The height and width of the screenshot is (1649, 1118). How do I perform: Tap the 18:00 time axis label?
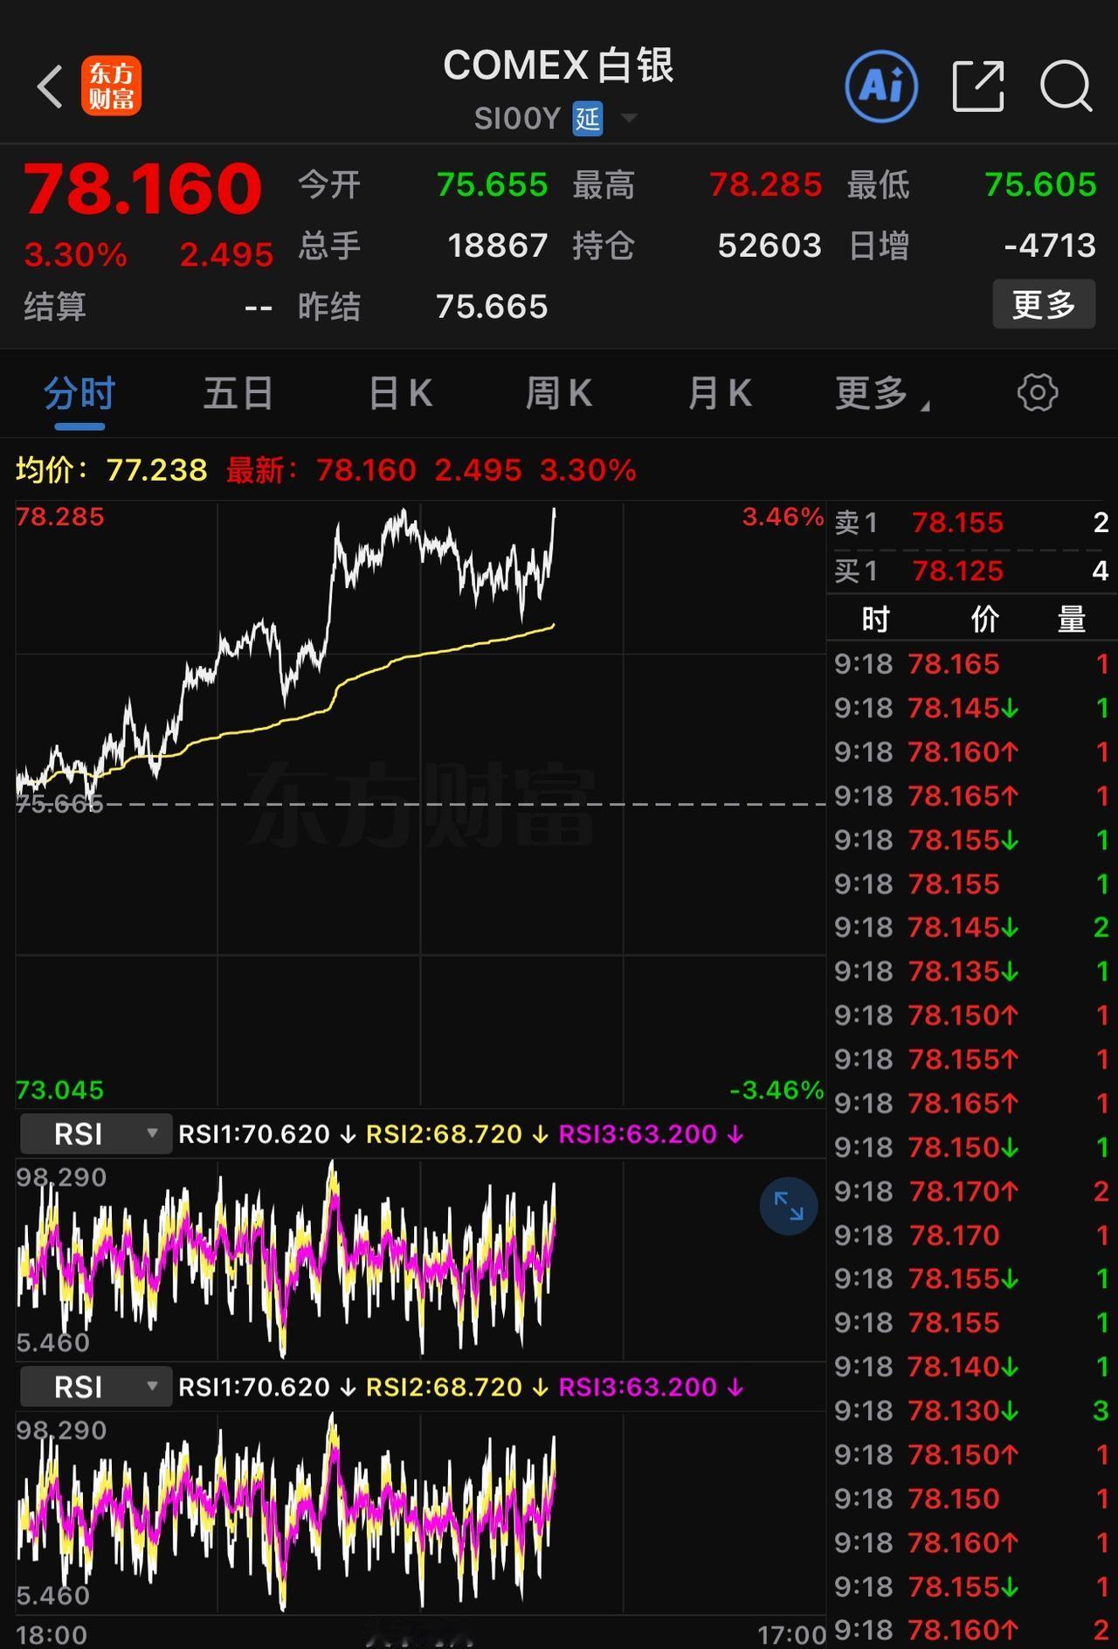tap(52, 1634)
